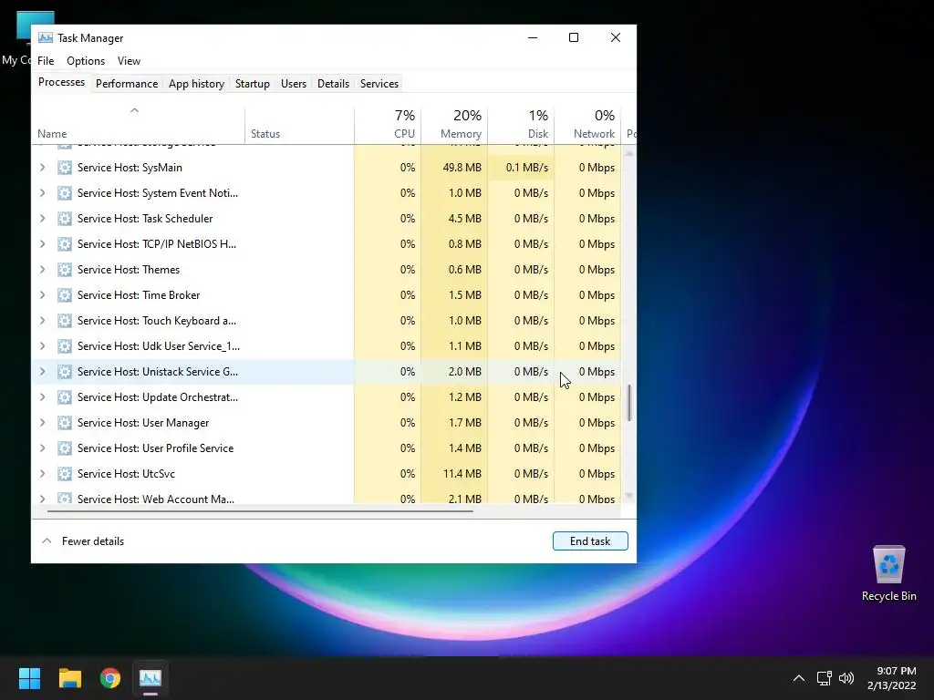
Task: Click the horizontal scrollbar thumb
Action: pyautogui.click(x=260, y=510)
